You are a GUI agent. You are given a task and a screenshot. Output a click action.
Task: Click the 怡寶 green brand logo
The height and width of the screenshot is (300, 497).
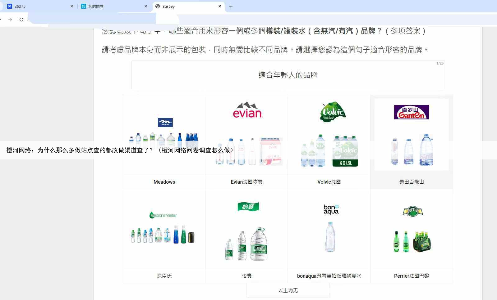(x=248, y=206)
